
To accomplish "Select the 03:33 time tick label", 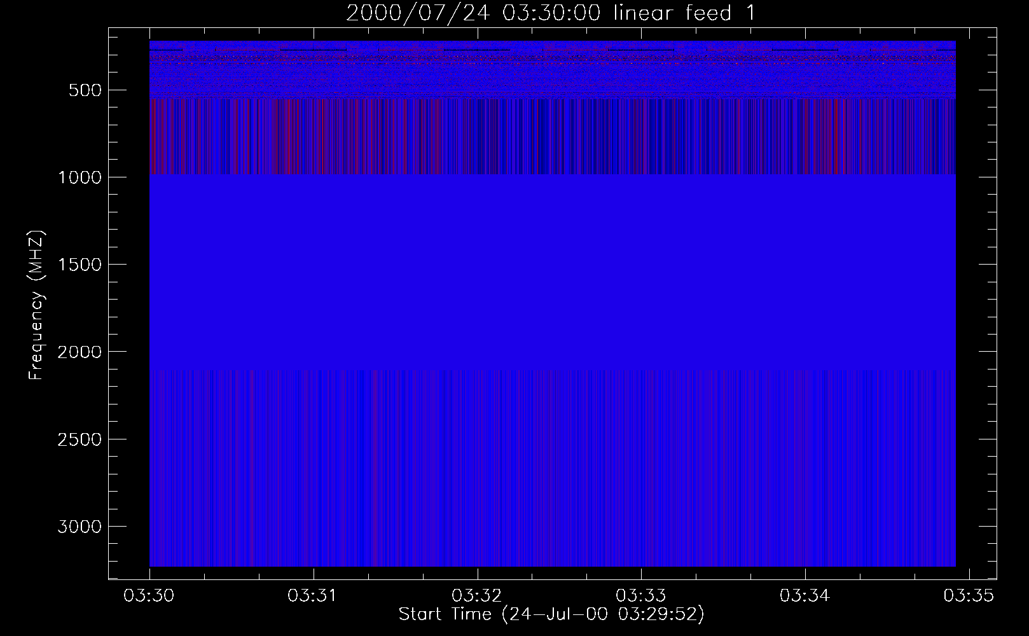I will [641, 596].
